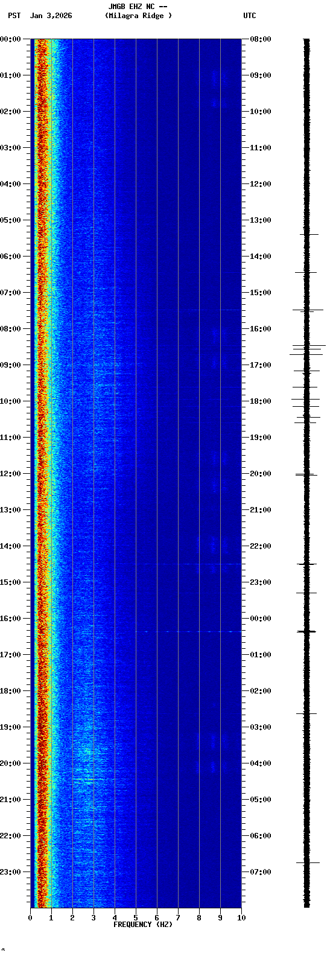Click the 23:00 PST time label
The width and height of the screenshot is (333, 956).
pyautogui.click(x=11, y=872)
